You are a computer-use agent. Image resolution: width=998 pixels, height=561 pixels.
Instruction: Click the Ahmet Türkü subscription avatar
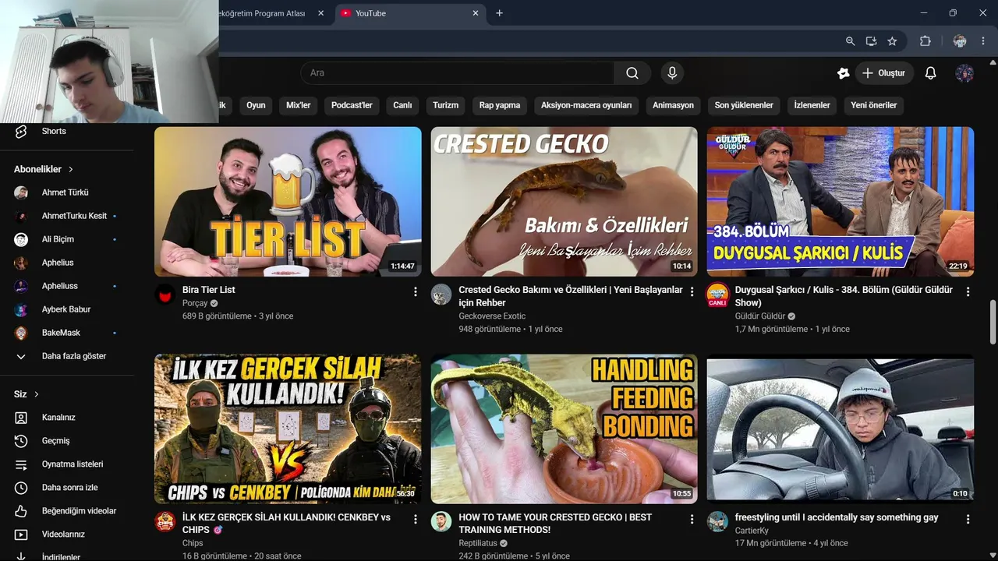[21, 192]
